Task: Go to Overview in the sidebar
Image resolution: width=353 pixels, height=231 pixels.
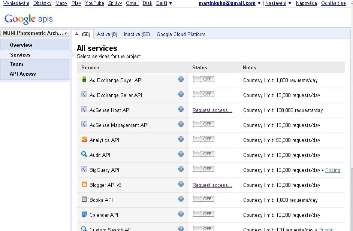Action: tap(21, 45)
